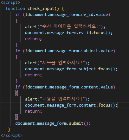The width and height of the screenshot is (129, 140).
Task: Click the alert "제목을 입력하세요!" line
Action: (57, 63)
